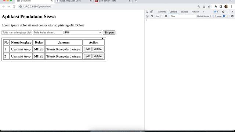The width and height of the screenshot is (235, 132).
Task: Toggle the browser side panel icon
Action: [221, 7]
